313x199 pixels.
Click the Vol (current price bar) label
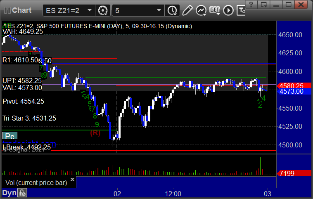point(36,182)
